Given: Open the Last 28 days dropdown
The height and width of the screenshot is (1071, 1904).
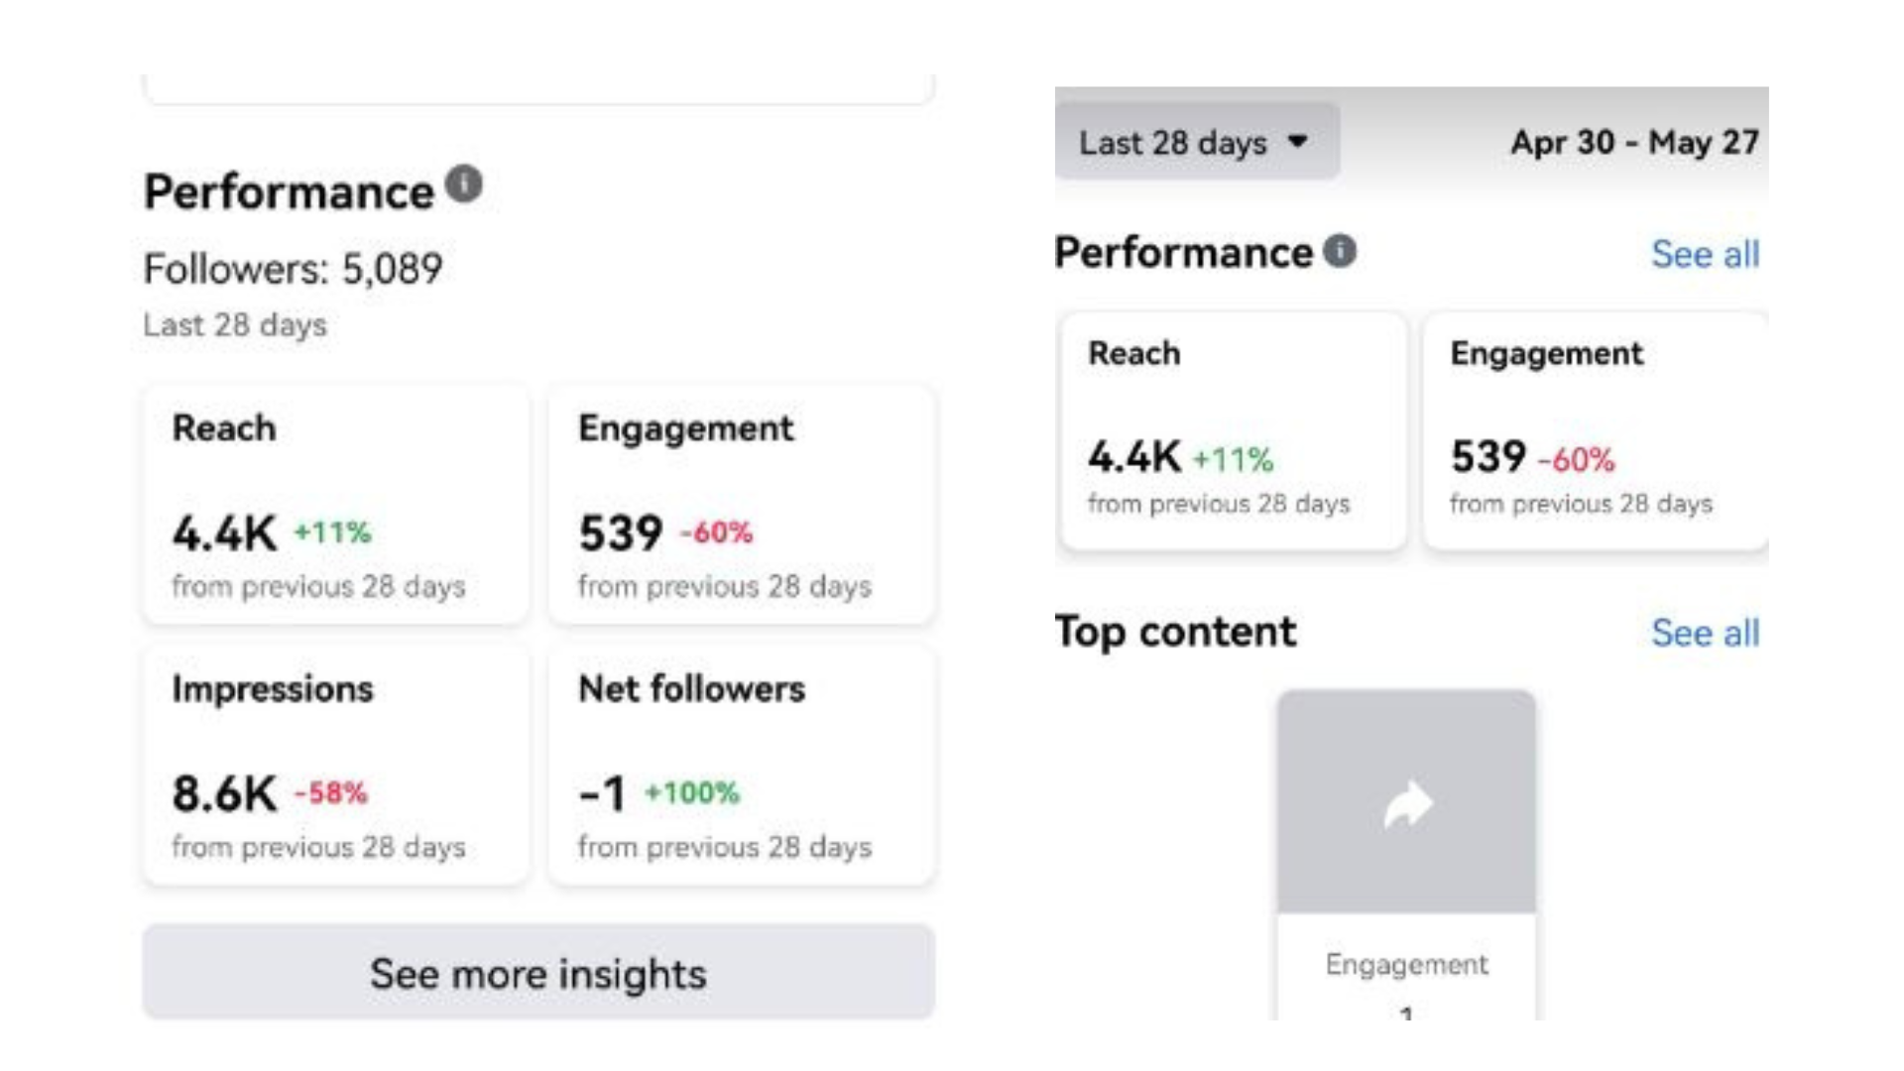Looking at the screenshot, I should [x=1173, y=143].
